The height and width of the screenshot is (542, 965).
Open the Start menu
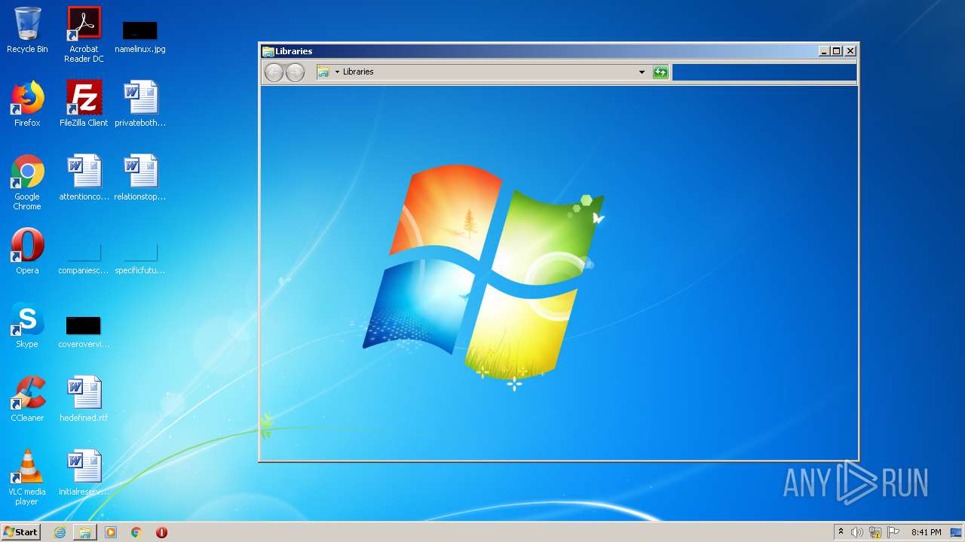coord(20,532)
